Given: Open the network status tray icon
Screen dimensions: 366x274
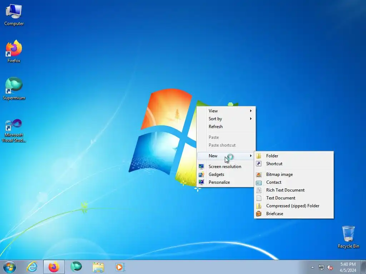Looking at the screenshot, I should [321, 268].
